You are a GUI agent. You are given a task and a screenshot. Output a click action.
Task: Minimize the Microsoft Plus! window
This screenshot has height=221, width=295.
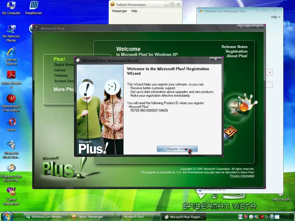(241, 27)
